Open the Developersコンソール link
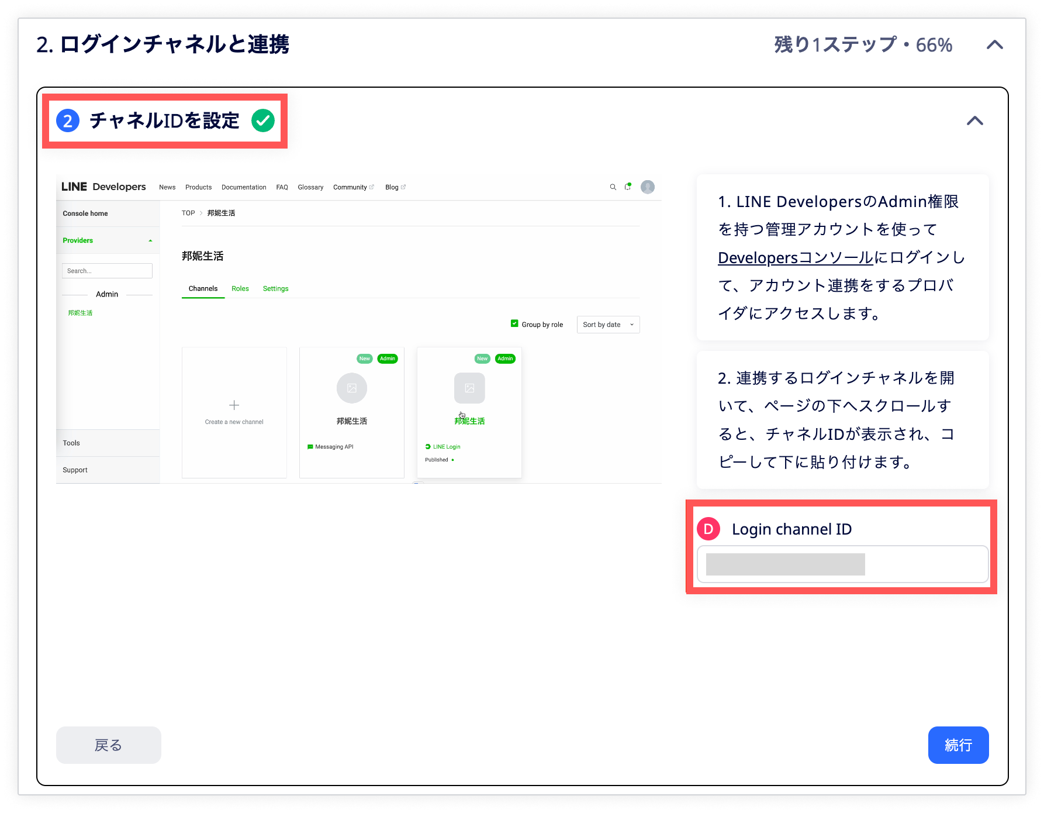1044x813 pixels. tap(795, 258)
